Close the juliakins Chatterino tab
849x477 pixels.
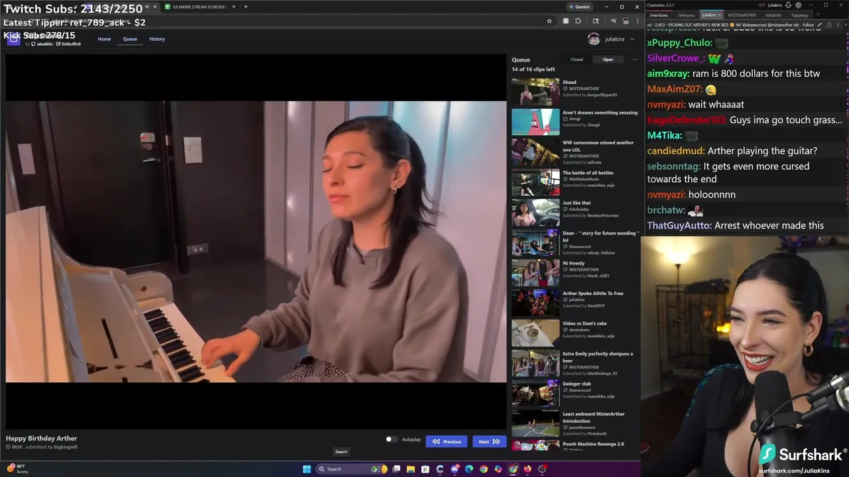pyautogui.click(x=720, y=15)
